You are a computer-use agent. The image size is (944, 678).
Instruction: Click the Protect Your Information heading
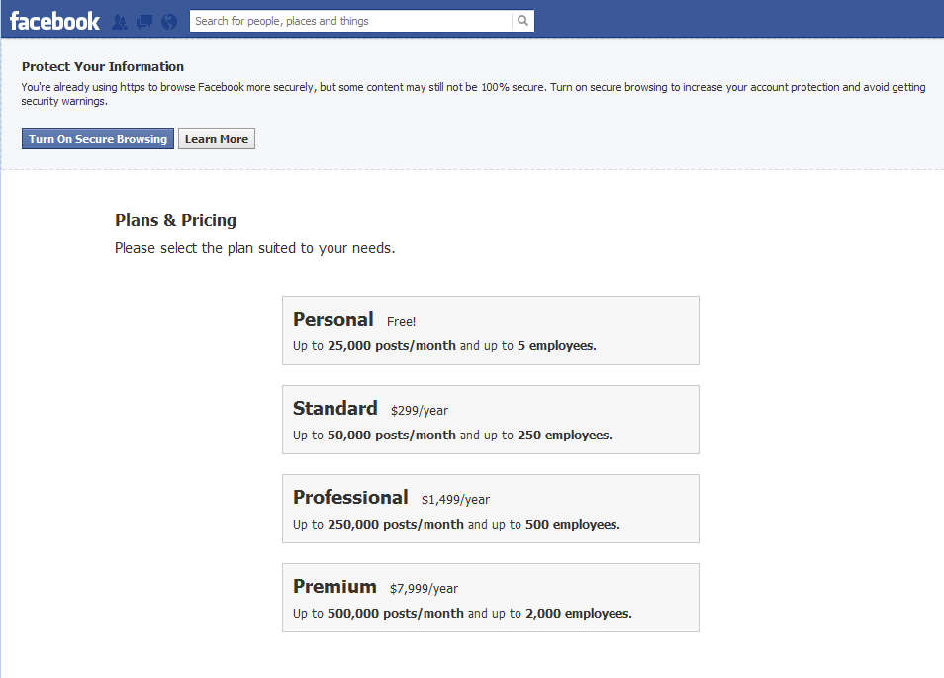[103, 67]
